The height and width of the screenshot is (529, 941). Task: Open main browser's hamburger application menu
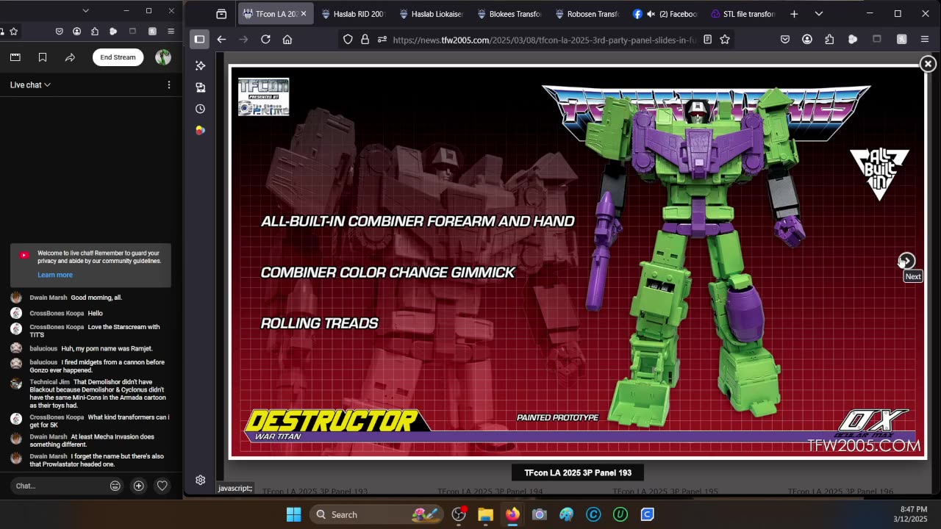tap(925, 40)
